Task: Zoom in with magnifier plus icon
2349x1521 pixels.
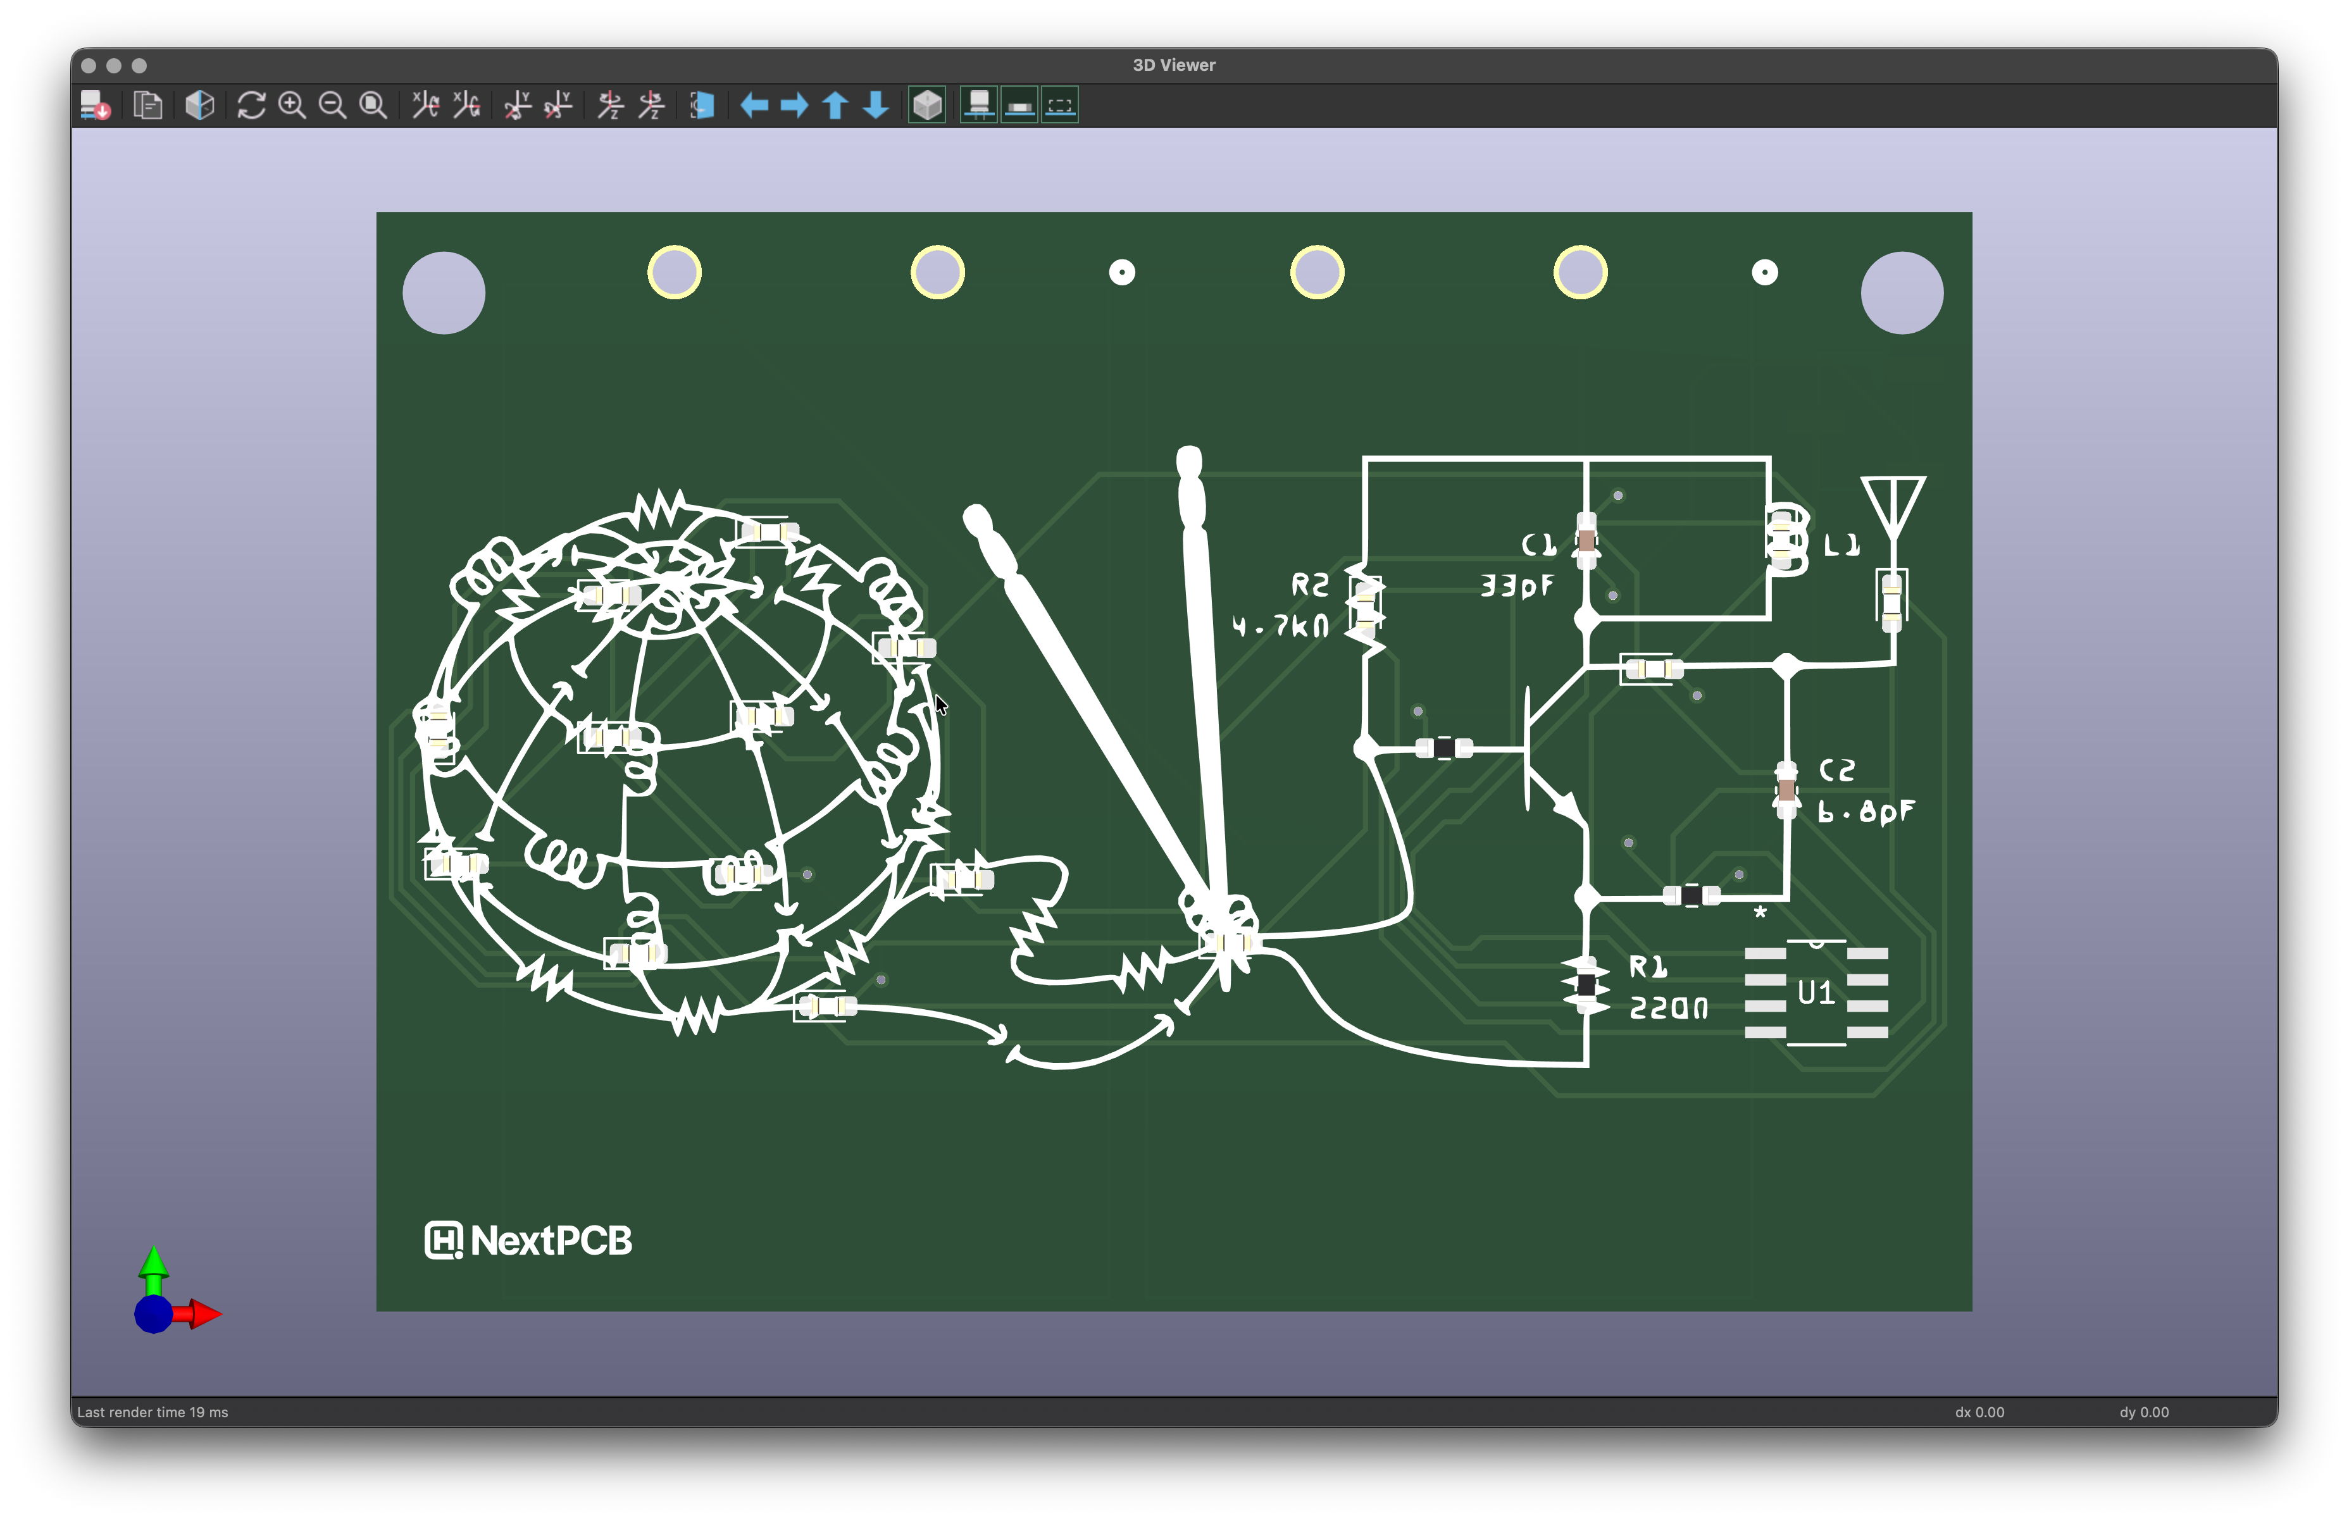Action: coord(292,104)
